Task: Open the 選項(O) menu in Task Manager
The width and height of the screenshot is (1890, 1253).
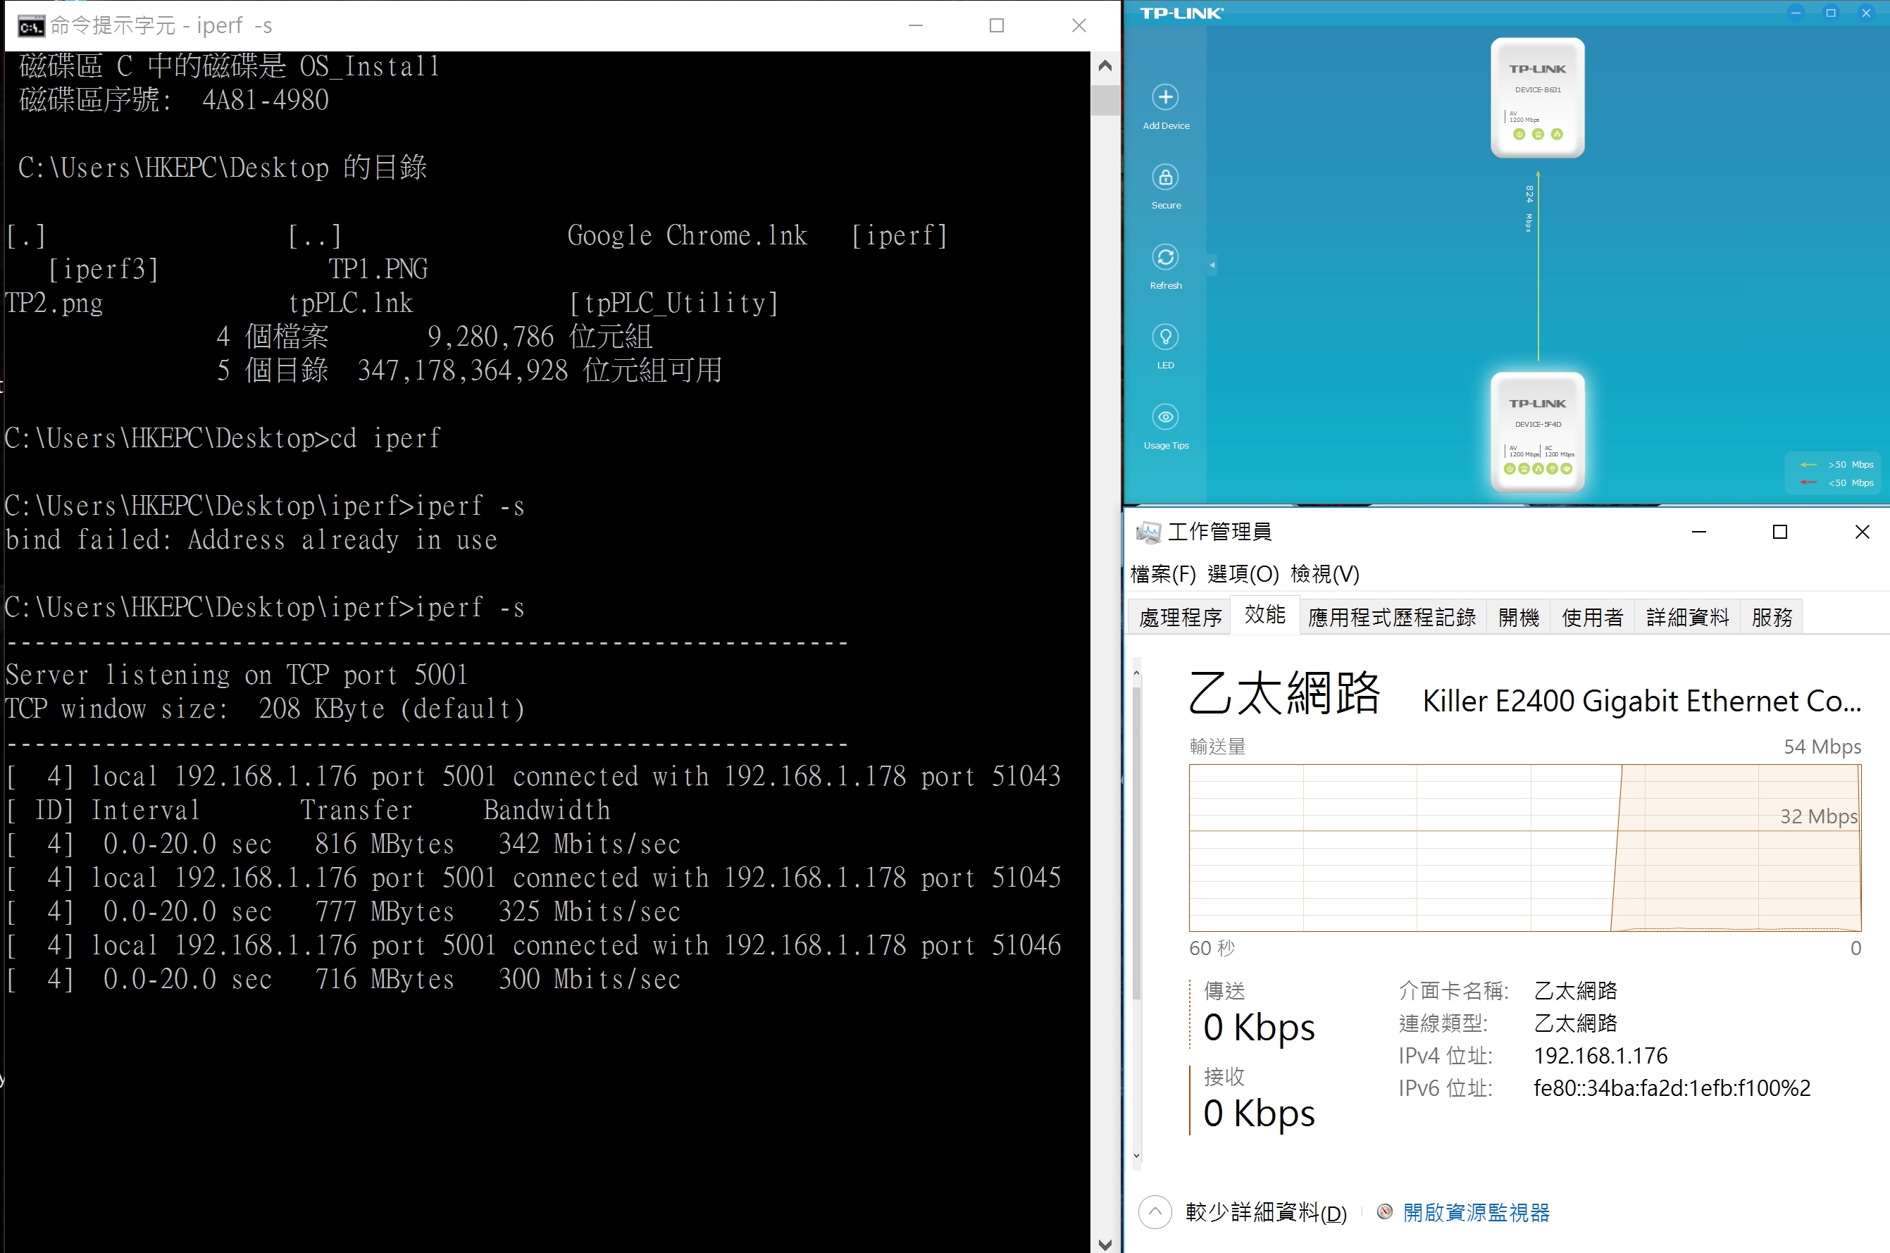Action: coord(1243,574)
